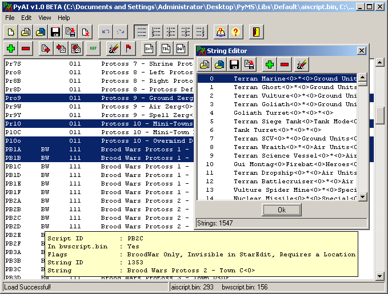Click yellow Open folder icon in String Editor
The image size is (388, 294).
(205, 65)
